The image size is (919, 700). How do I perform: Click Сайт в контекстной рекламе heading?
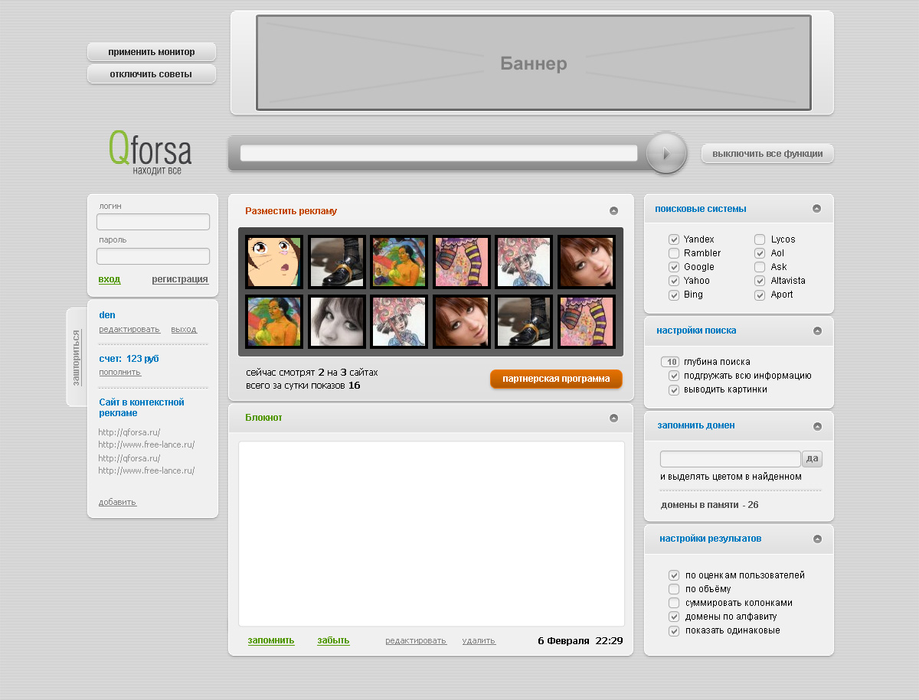pyautogui.click(x=142, y=408)
